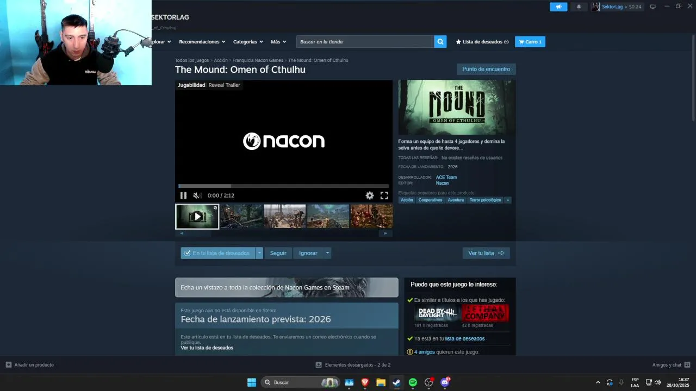Open the volume tray icon
The image size is (696, 391).
[x=657, y=382]
